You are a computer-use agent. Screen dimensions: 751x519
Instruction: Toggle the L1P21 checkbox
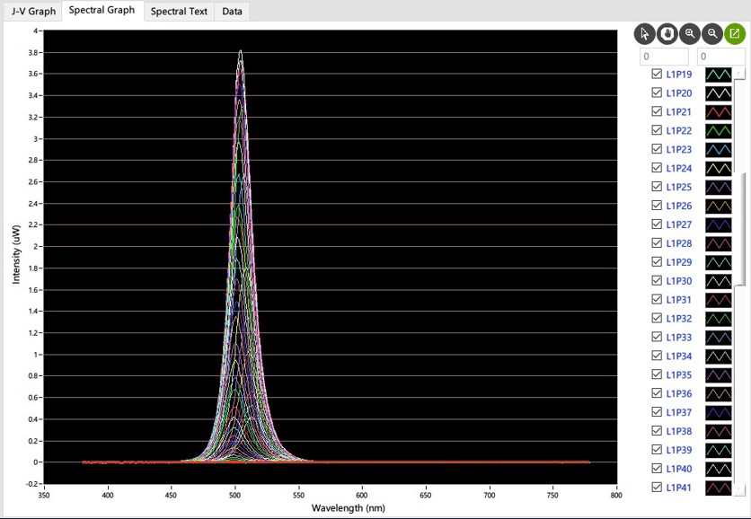tap(657, 111)
